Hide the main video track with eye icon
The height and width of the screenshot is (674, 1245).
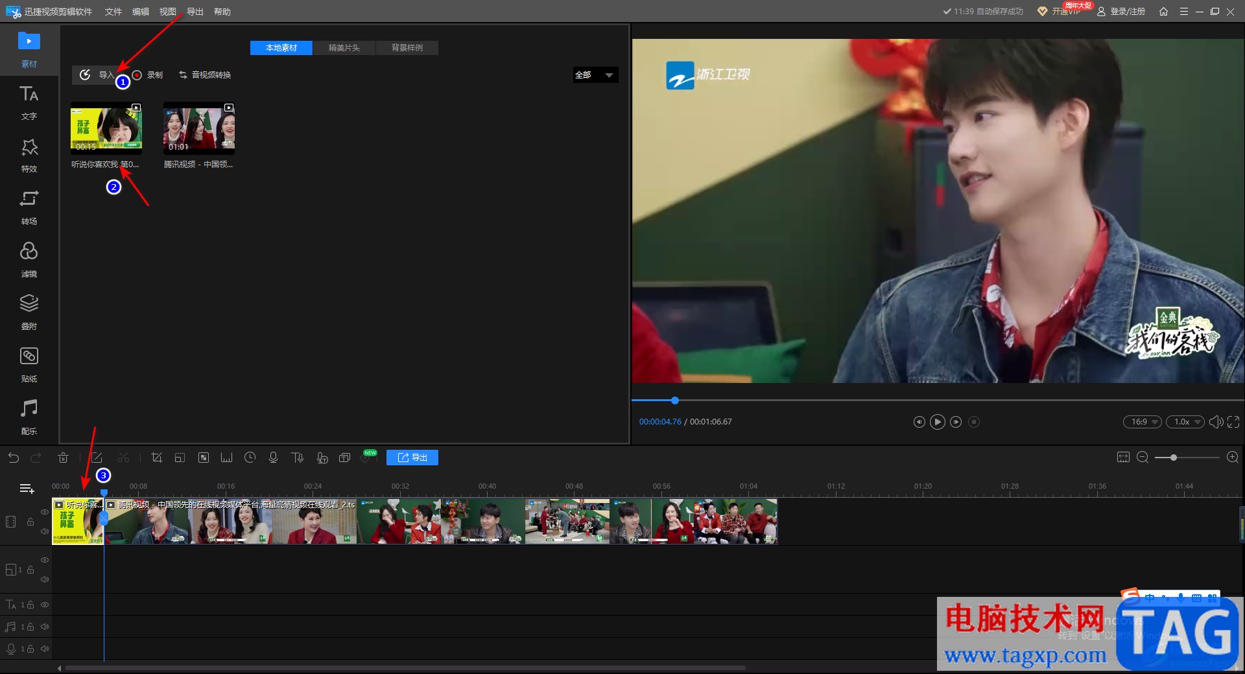45,512
